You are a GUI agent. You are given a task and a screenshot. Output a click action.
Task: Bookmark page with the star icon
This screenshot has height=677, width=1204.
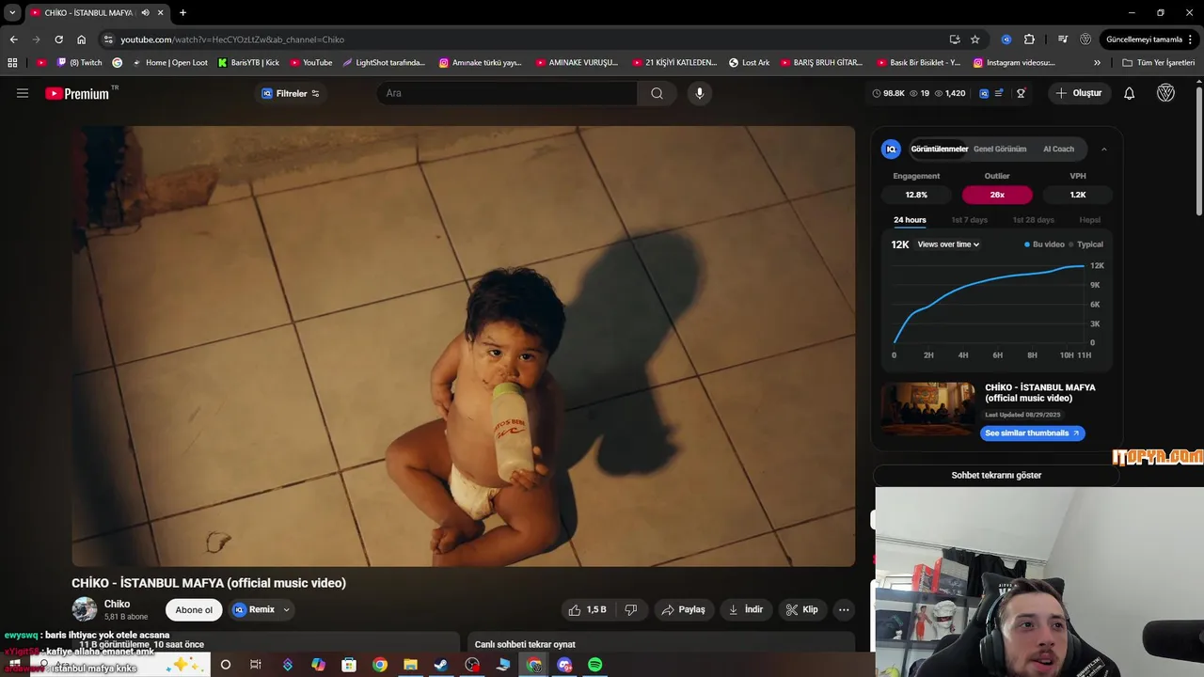(975, 39)
